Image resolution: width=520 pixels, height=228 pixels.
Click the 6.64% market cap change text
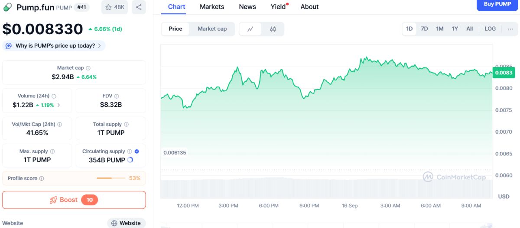click(86, 77)
